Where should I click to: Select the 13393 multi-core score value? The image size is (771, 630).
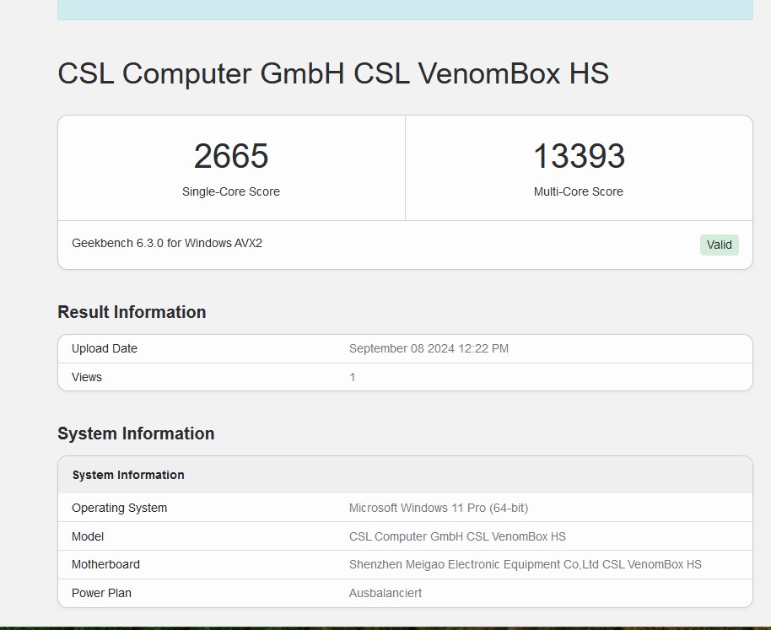579,156
